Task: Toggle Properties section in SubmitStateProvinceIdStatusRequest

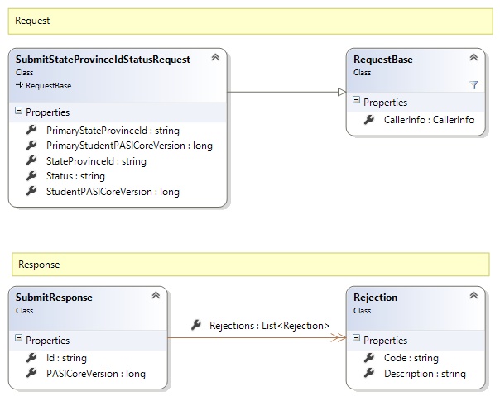Action: pos(19,112)
